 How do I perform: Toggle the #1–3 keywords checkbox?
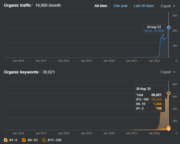coord(6,140)
